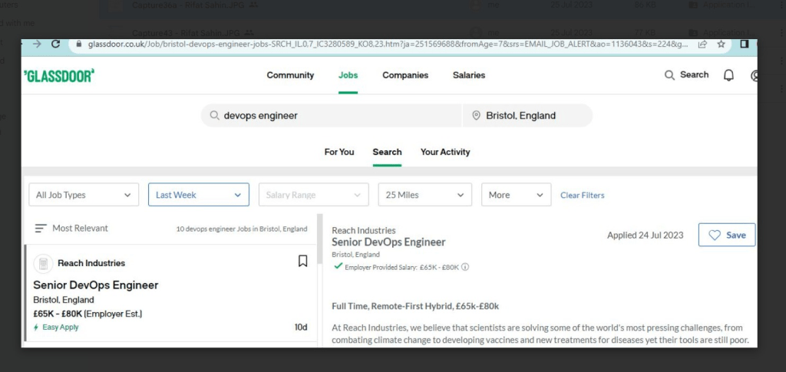Click the Senior DevOps Engineer detail heading
Screen dimensions: 786x372
(388, 242)
